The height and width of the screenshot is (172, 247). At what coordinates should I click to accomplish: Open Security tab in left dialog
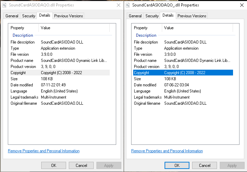(29, 16)
